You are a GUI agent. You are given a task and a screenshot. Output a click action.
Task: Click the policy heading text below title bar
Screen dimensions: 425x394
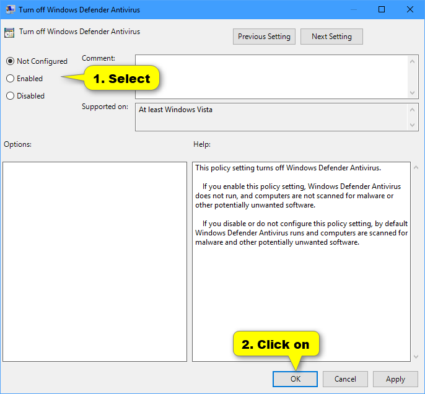click(79, 32)
